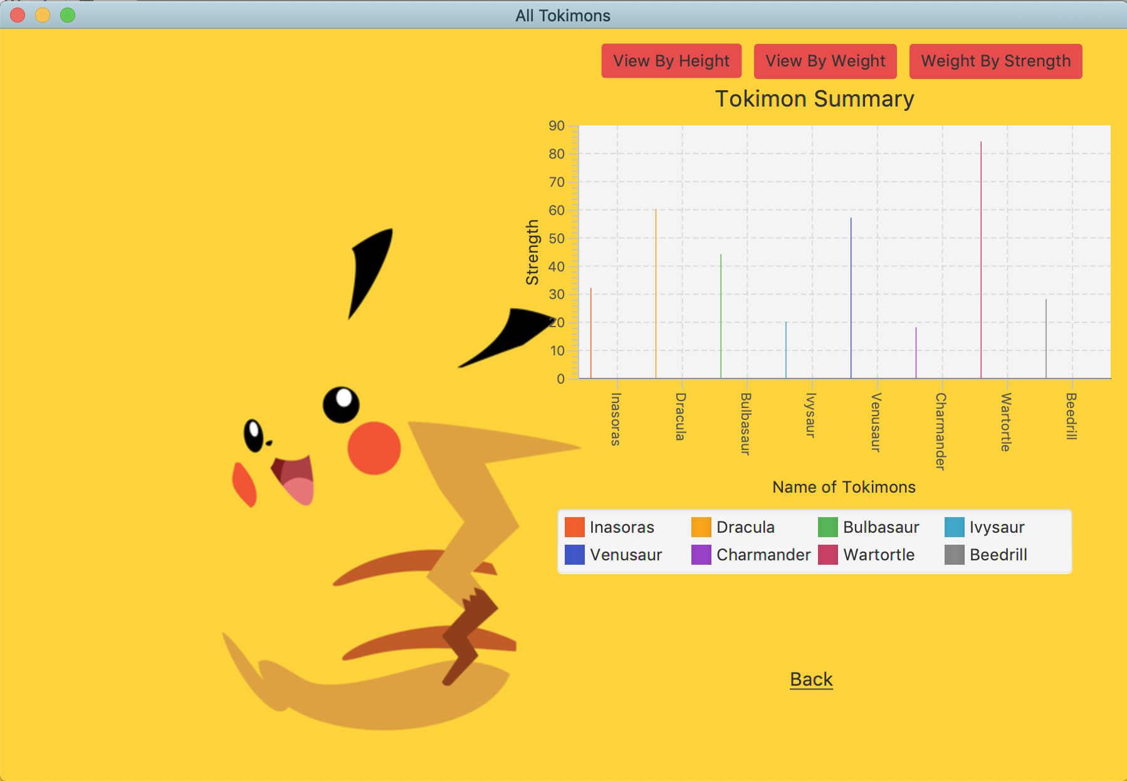Open the Back link

(810, 679)
